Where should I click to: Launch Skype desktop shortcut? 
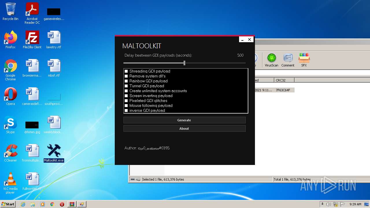point(10,125)
